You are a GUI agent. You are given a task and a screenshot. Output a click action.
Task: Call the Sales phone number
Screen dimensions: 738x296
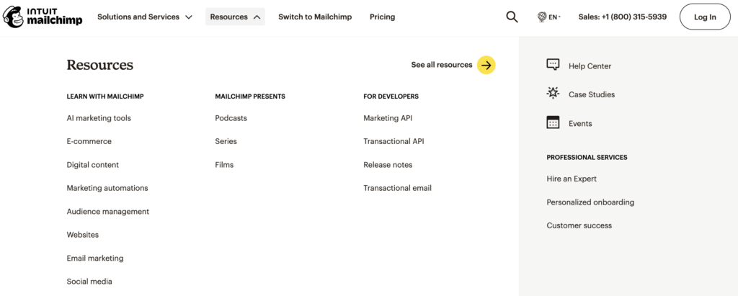click(x=622, y=17)
